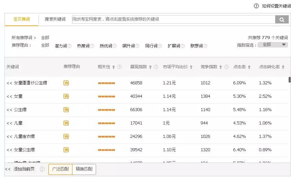The image size is (291, 178).
Task: Switch to 宝贝推词 tab
Action: pos(22,19)
